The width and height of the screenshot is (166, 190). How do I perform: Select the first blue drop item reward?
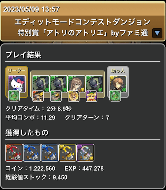coord(32,153)
